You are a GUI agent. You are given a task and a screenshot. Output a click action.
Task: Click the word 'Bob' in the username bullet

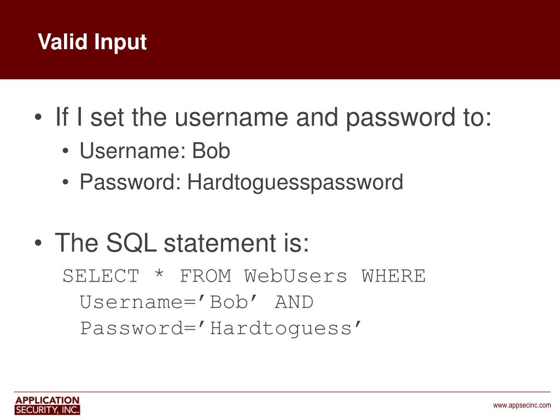(x=211, y=151)
